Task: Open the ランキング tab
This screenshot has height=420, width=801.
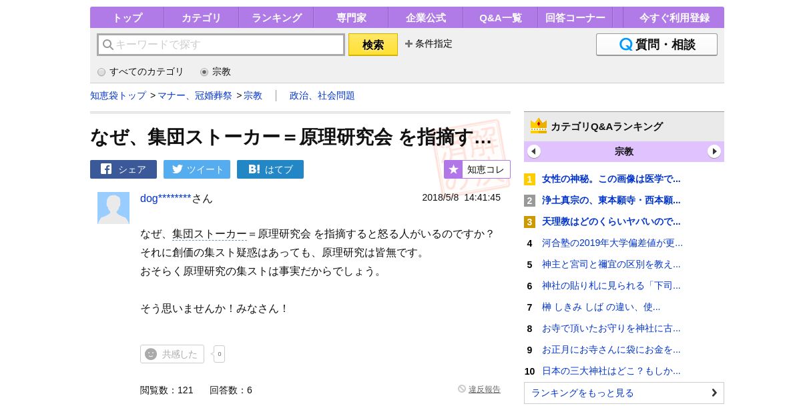Action: point(276,17)
